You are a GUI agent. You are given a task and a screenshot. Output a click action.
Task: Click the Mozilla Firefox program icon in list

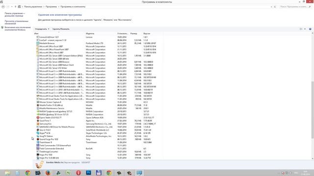pyautogui.click(x=38, y=105)
